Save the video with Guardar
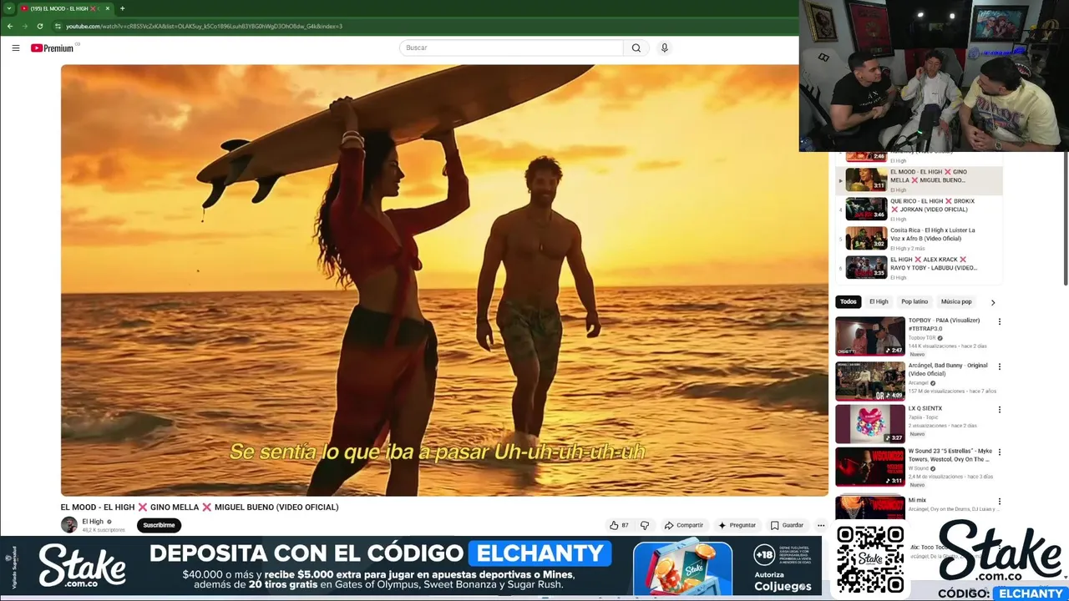Viewport: 1069px width, 601px height. click(787, 525)
